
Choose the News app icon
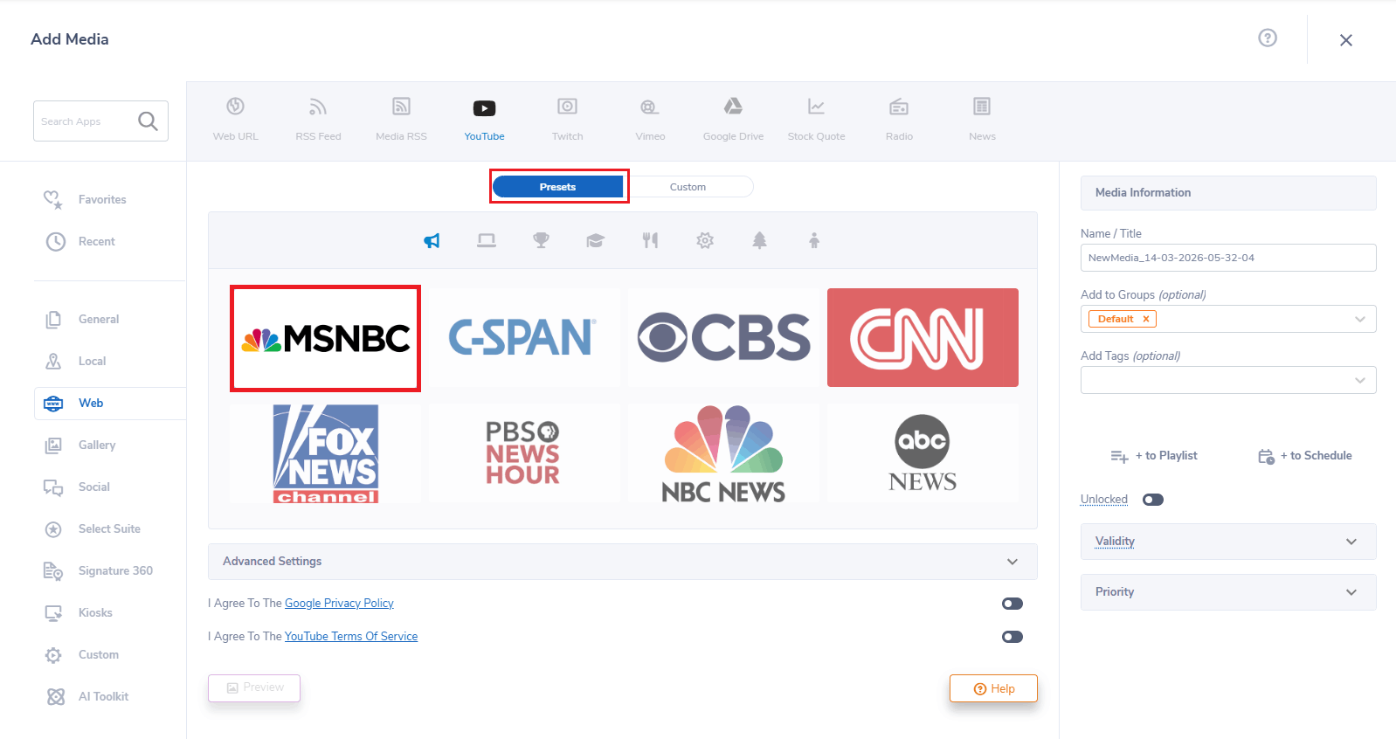coord(982,107)
